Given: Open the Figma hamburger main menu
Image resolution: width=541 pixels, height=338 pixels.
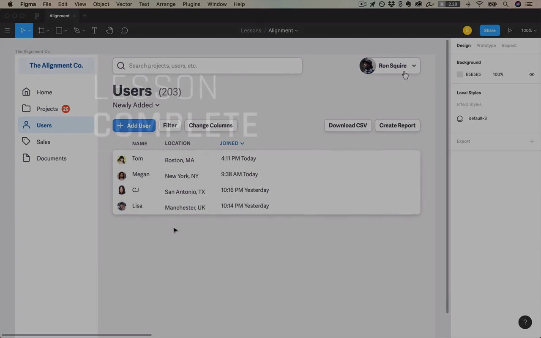Looking at the screenshot, I should (x=7, y=30).
